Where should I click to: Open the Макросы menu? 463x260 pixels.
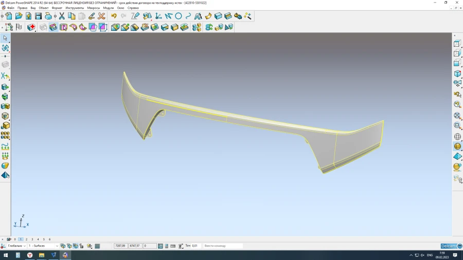coord(94,8)
